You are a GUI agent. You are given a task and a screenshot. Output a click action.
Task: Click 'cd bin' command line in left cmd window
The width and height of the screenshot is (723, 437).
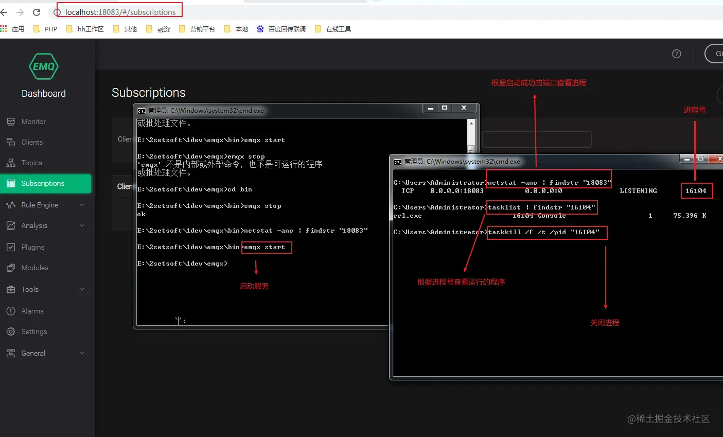(195, 189)
